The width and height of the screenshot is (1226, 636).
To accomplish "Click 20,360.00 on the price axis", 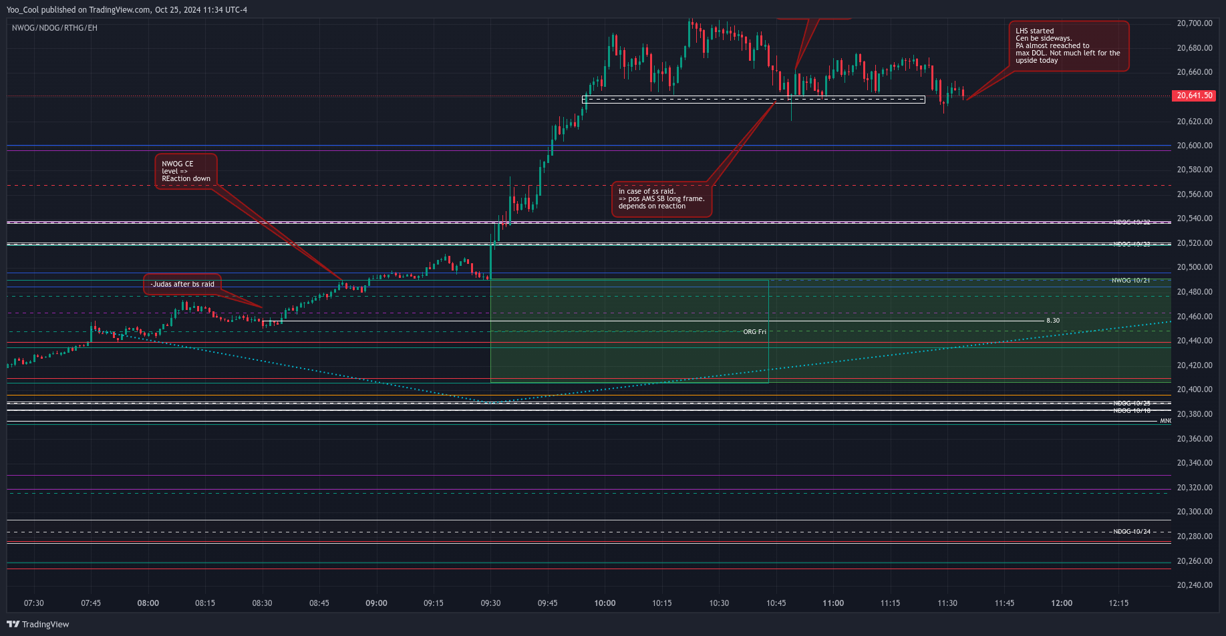I will [x=1195, y=439].
